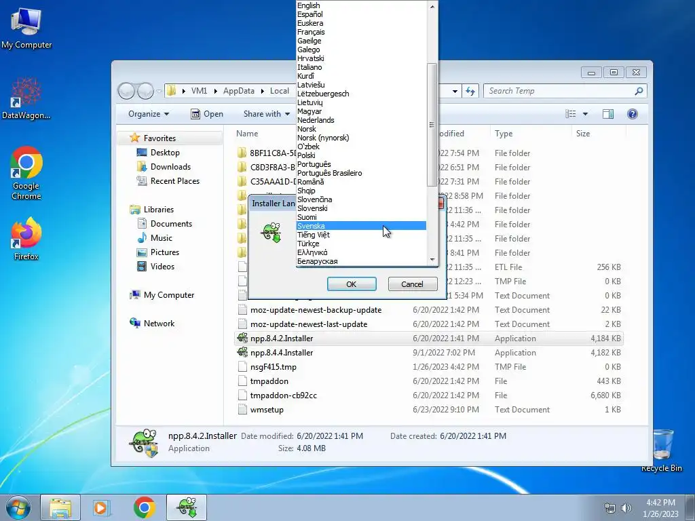Sort by the Size column header
Image resolution: width=695 pixels, height=521 pixels.
[599, 134]
